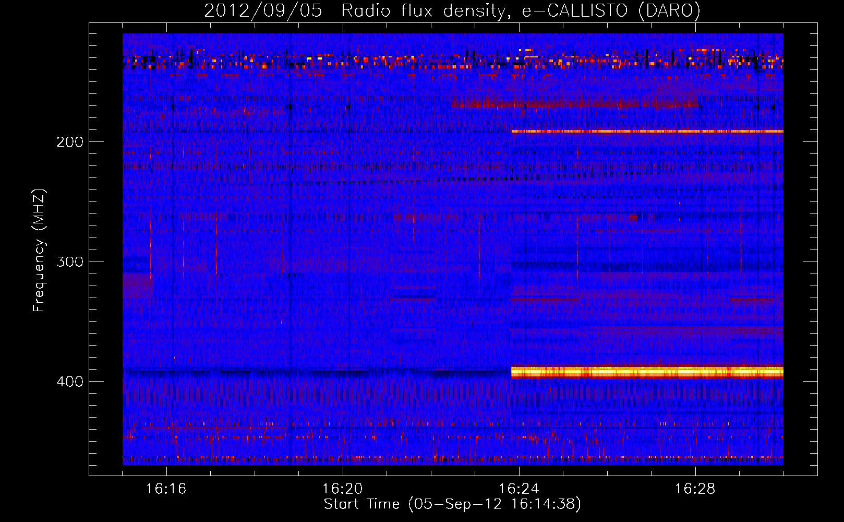The height and width of the screenshot is (522, 844).
Task: Click the 'Start Time (05-Sep-12 16:14:38)' label
Action: pyautogui.click(x=452, y=504)
